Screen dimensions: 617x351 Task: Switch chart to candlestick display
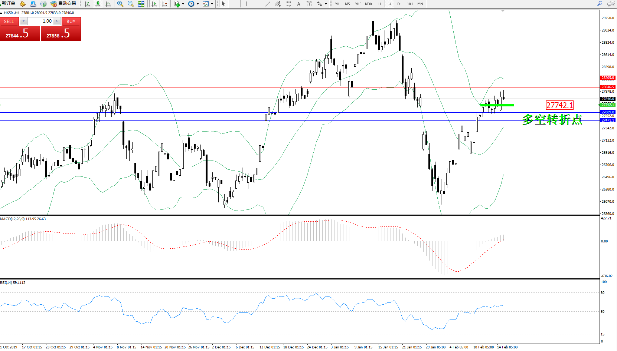(x=98, y=4)
